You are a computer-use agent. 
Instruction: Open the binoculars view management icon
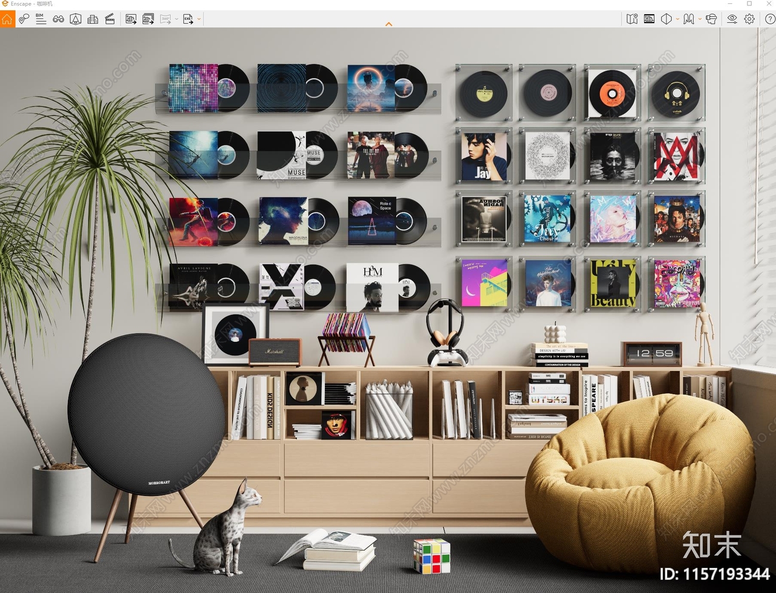(x=58, y=19)
